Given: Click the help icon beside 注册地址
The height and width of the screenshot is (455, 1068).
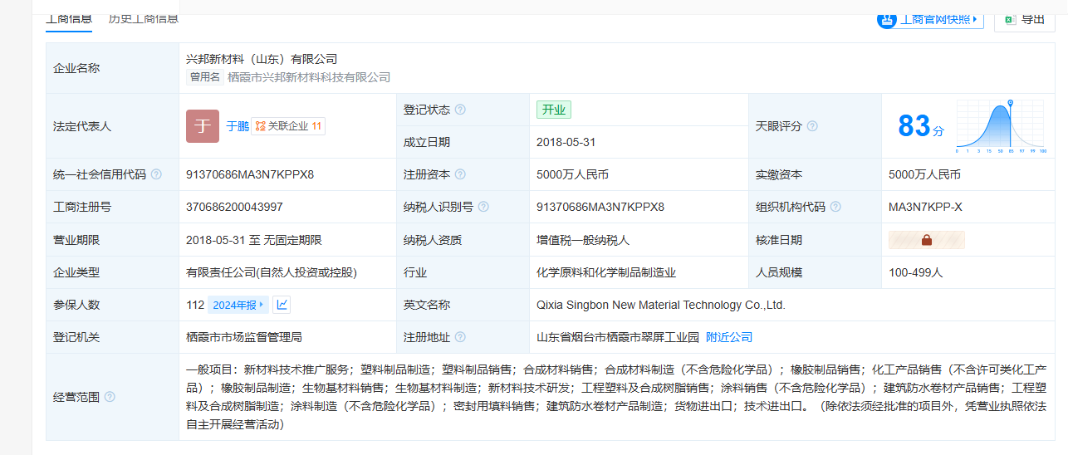Looking at the screenshot, I should pyautogui.click(x=460, y=337).
